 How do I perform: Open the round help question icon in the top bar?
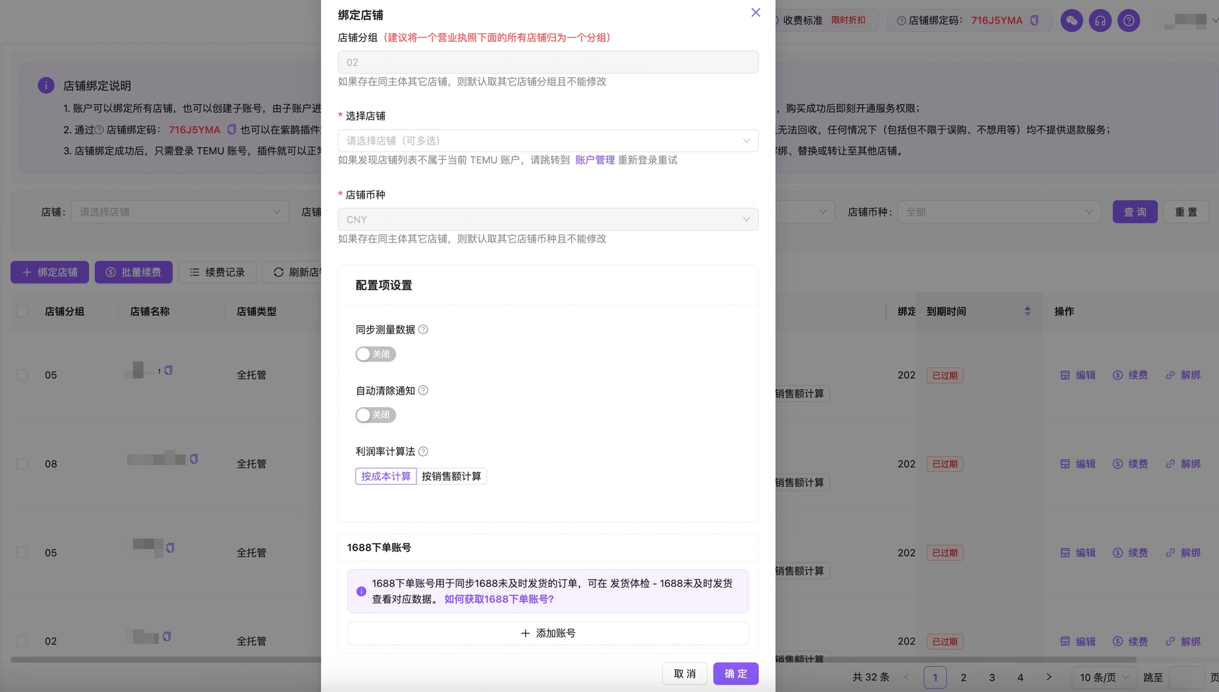[1129, 20]
